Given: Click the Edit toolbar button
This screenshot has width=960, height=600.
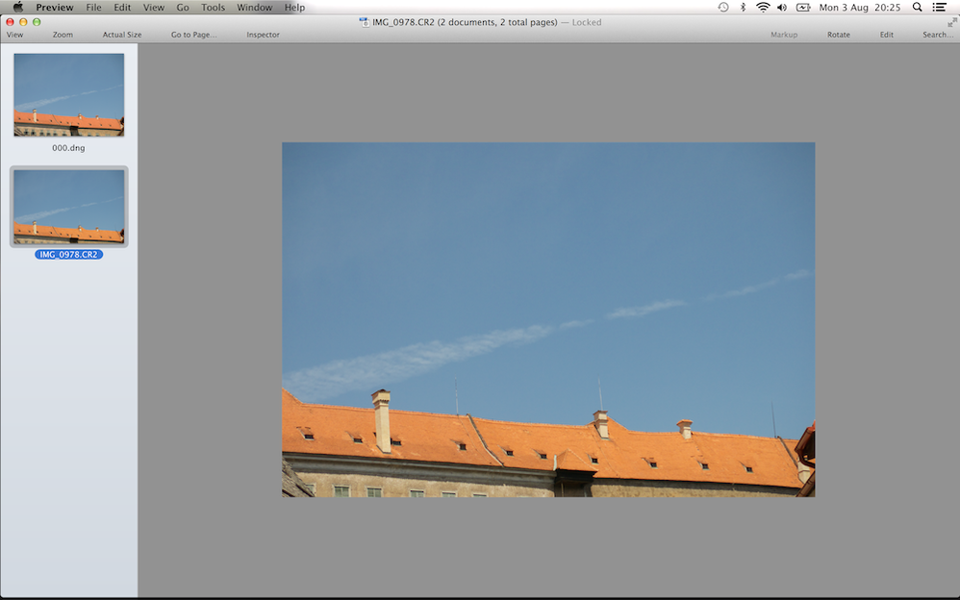Looking at the screenshot, I should 886,34.
